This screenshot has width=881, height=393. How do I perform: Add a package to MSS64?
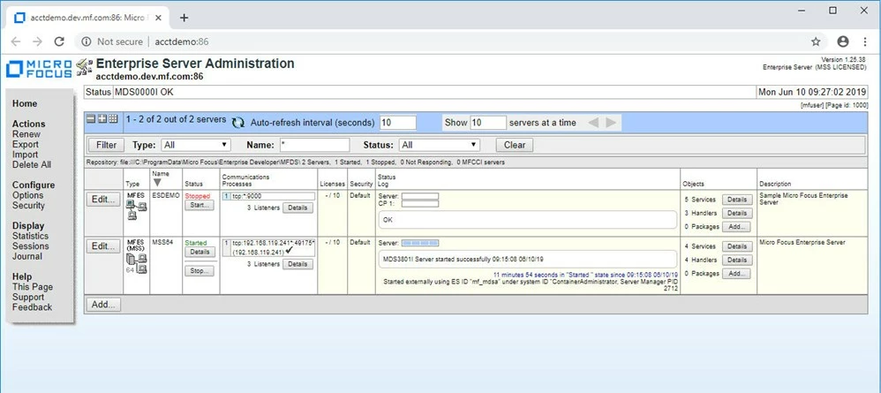(736, 274)
